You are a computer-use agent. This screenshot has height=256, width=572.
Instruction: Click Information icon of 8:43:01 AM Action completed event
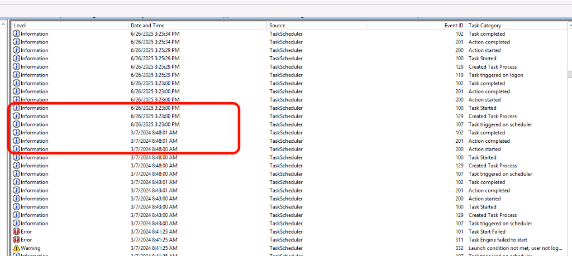click(16, 190)
